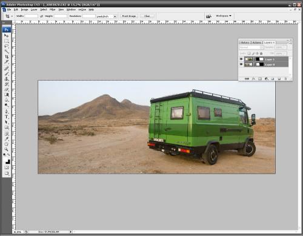
Task: Click the Front Image button
Action: coord(129,16)
